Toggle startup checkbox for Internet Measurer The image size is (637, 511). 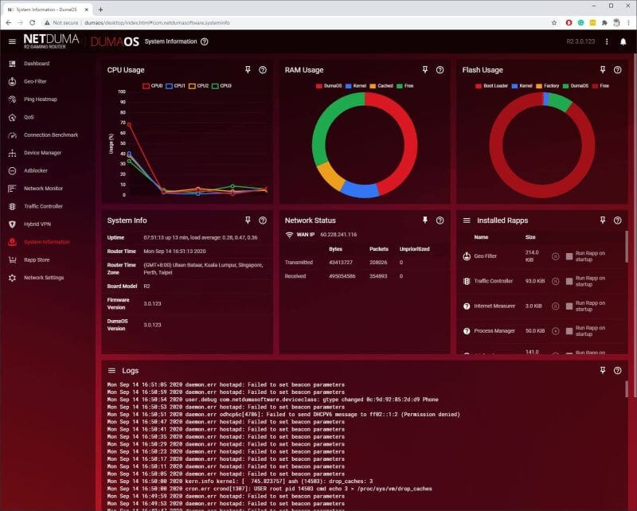(x=569, y=306)
